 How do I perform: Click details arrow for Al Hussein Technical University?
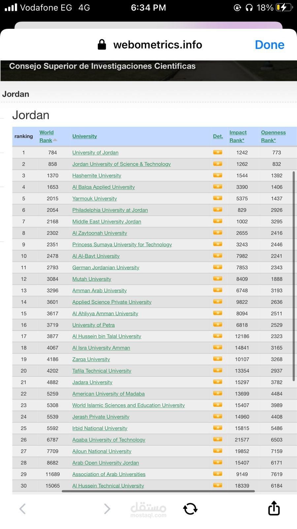[x=217, y=485]
